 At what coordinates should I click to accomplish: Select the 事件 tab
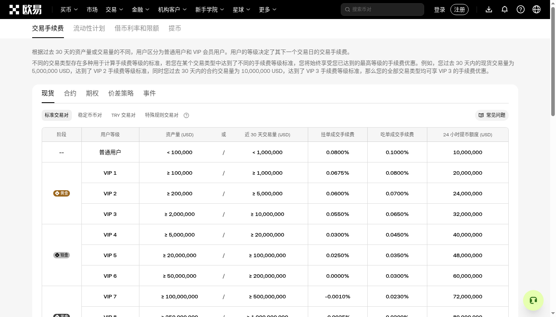150,94
